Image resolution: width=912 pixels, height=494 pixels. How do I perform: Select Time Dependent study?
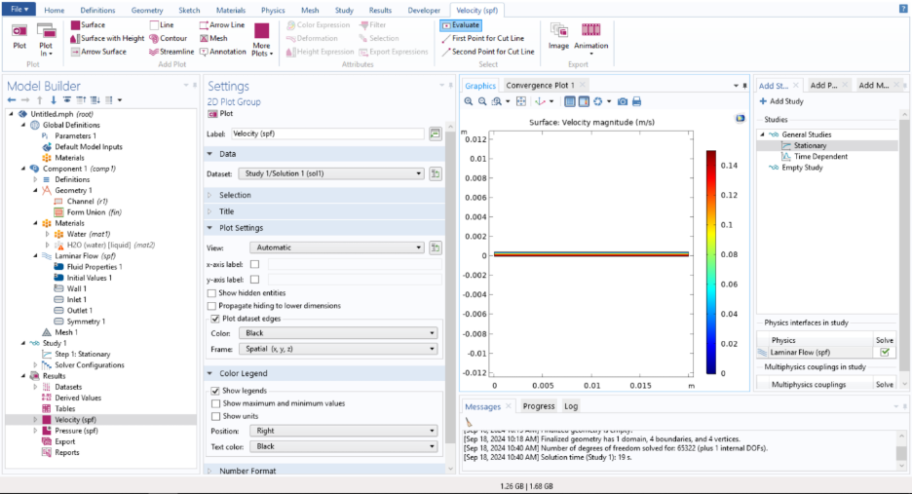(820, 157)
